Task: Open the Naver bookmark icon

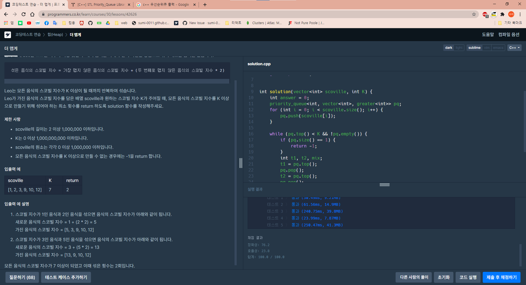Action: point(20,23)
